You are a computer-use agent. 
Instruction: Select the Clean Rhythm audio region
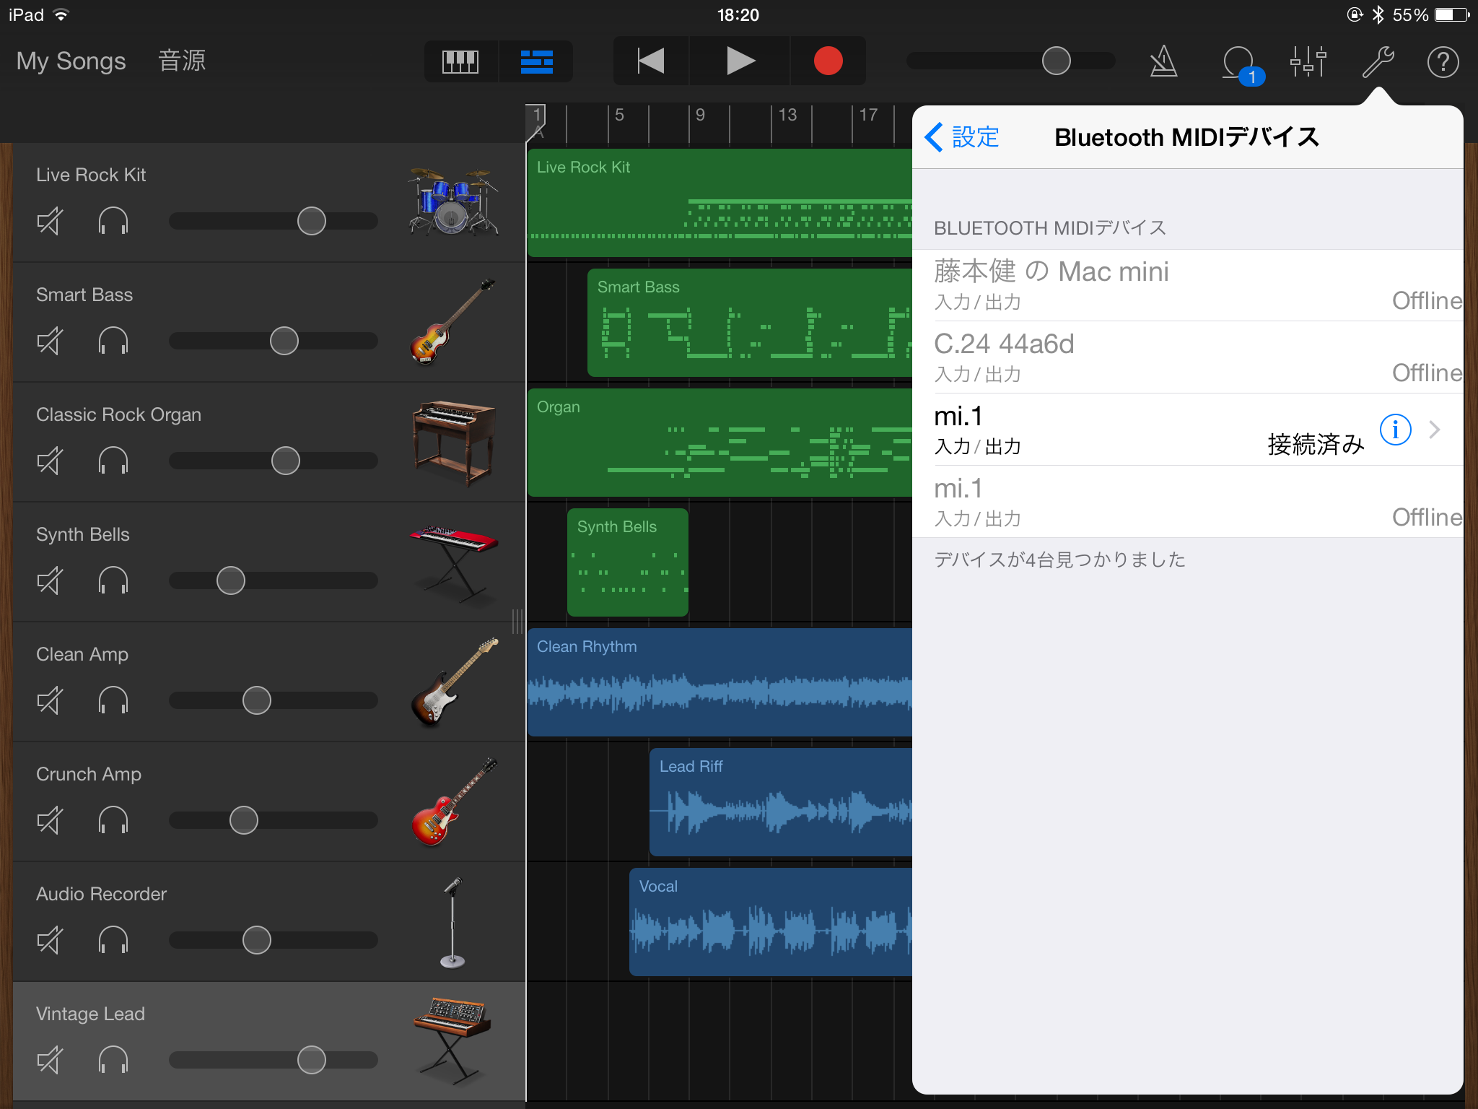720,682
